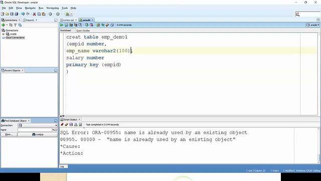Close the syntax.sql tab

[x=76, y=20]
